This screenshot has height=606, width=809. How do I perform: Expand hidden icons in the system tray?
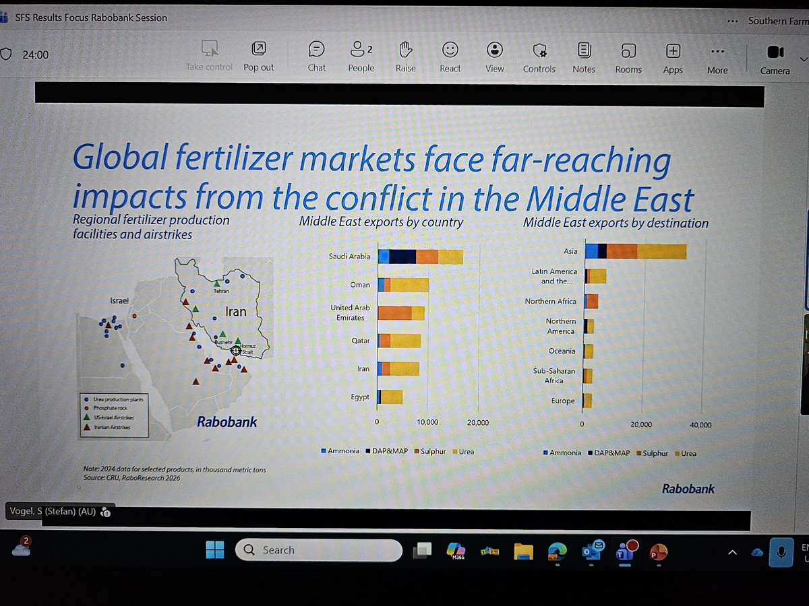click(732, 551)
